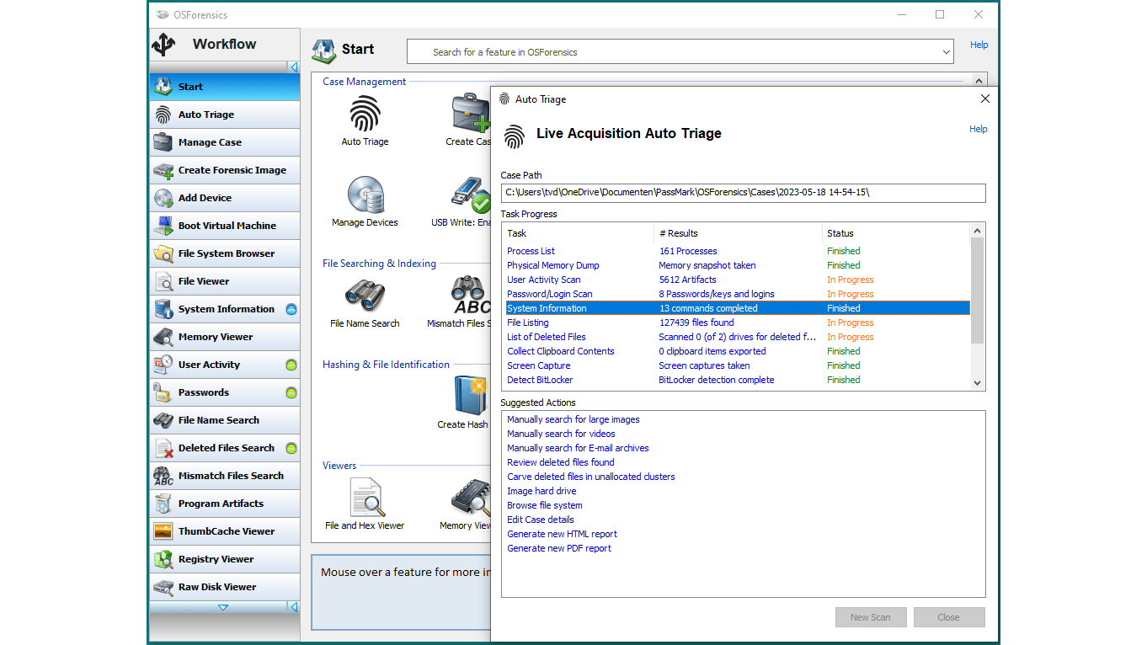
Task: Click the bottom-right collapse arrow of Workflow sidebar
Action: (294, 607)
